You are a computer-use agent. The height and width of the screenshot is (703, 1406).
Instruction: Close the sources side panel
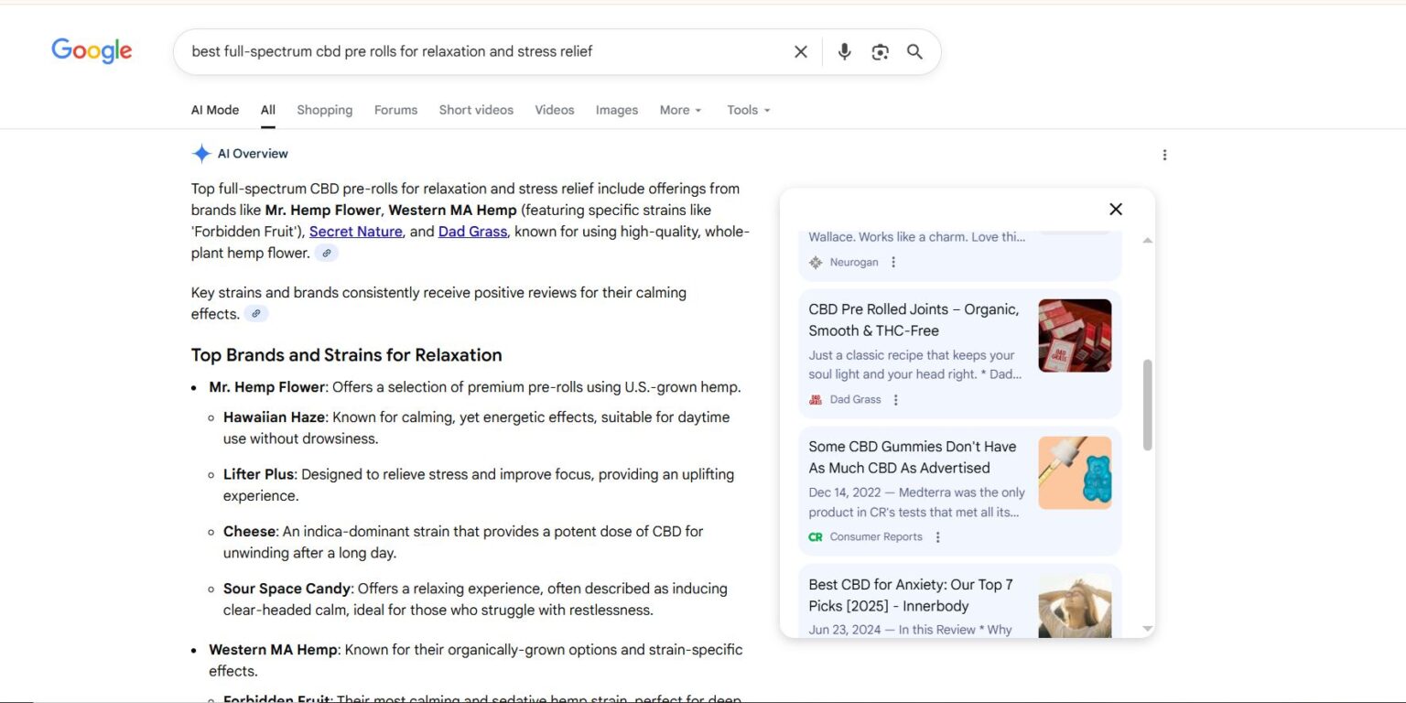click(1115, 209)
